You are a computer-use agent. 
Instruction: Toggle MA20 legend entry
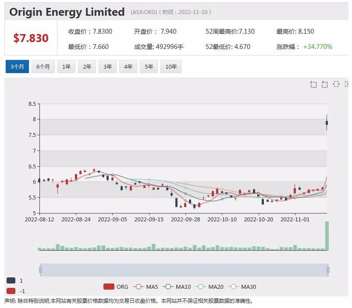point(210,287)
